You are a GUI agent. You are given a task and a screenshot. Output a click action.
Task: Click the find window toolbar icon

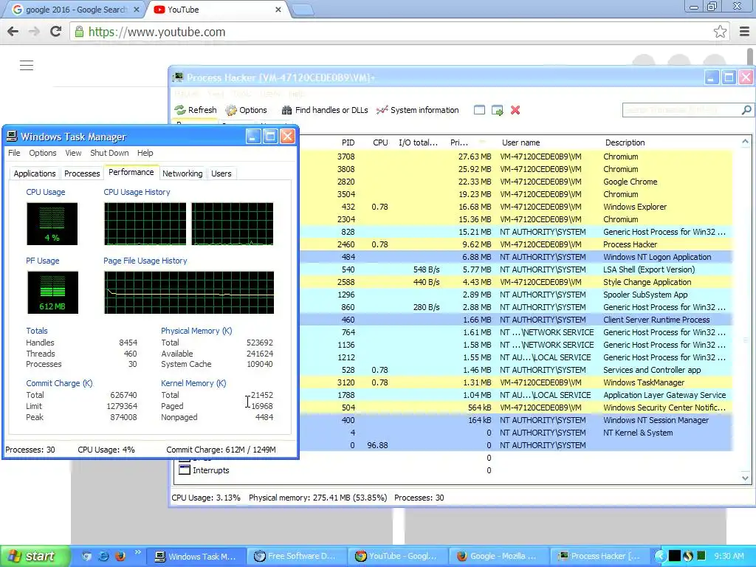[479, 110]
